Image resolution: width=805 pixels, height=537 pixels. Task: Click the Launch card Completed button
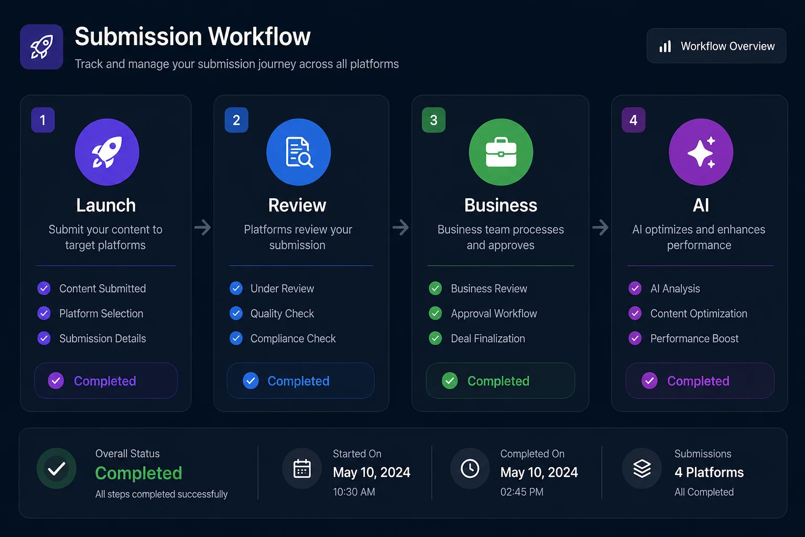[x=106, y=381]
